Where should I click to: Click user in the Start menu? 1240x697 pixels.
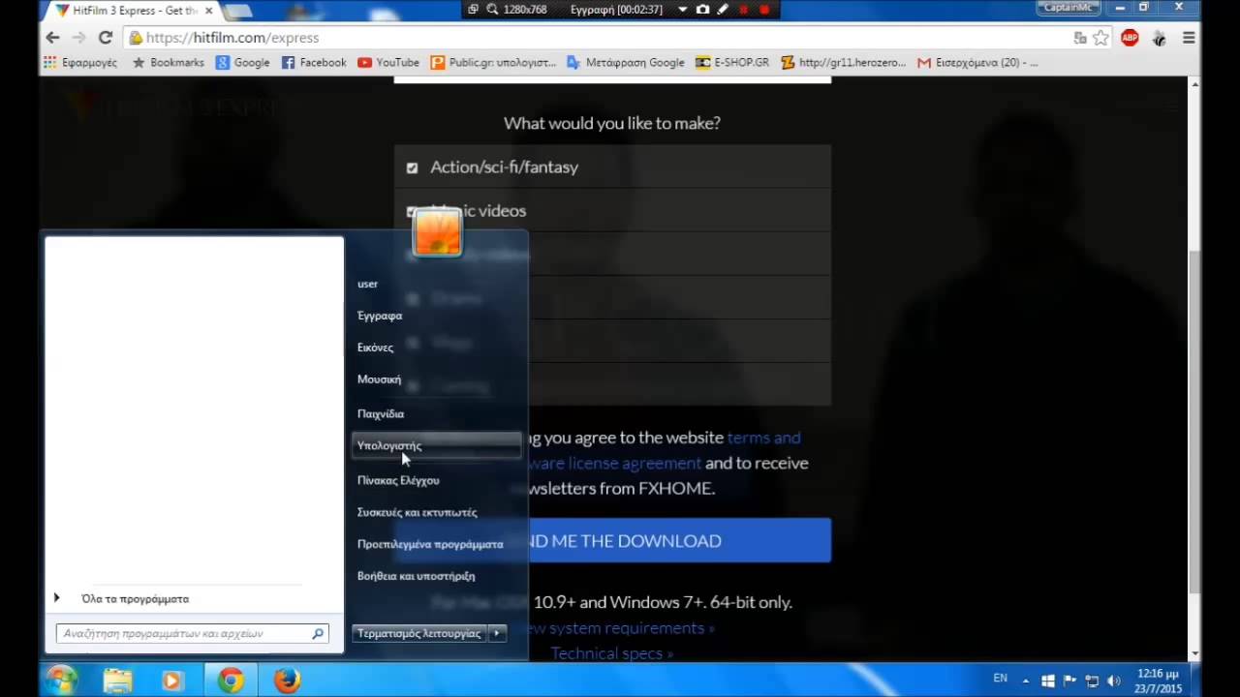[x=367, y=284]
